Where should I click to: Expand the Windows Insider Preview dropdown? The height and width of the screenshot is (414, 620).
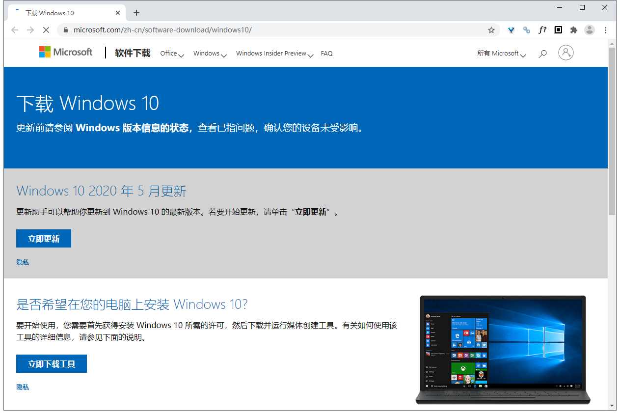click(x=274, y=54)
